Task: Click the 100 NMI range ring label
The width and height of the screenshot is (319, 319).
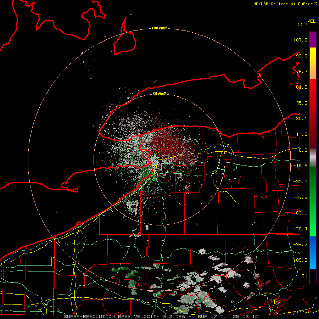Action: [x=159, y=28]
